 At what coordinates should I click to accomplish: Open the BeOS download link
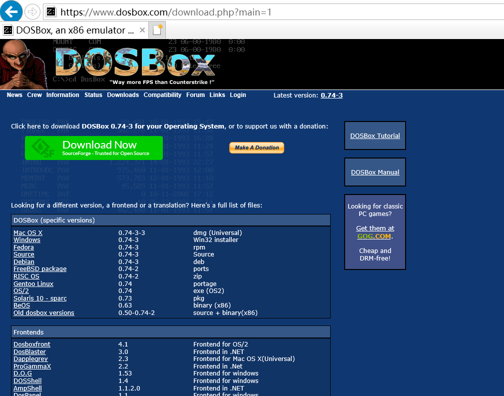(21, 305)
